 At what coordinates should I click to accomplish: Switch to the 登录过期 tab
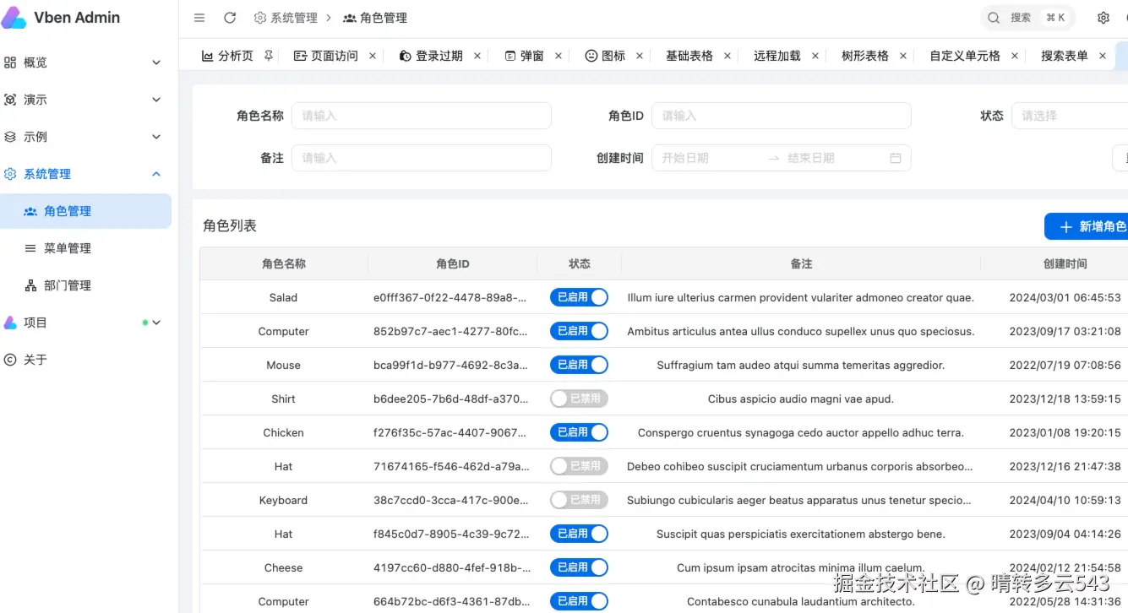430,56
